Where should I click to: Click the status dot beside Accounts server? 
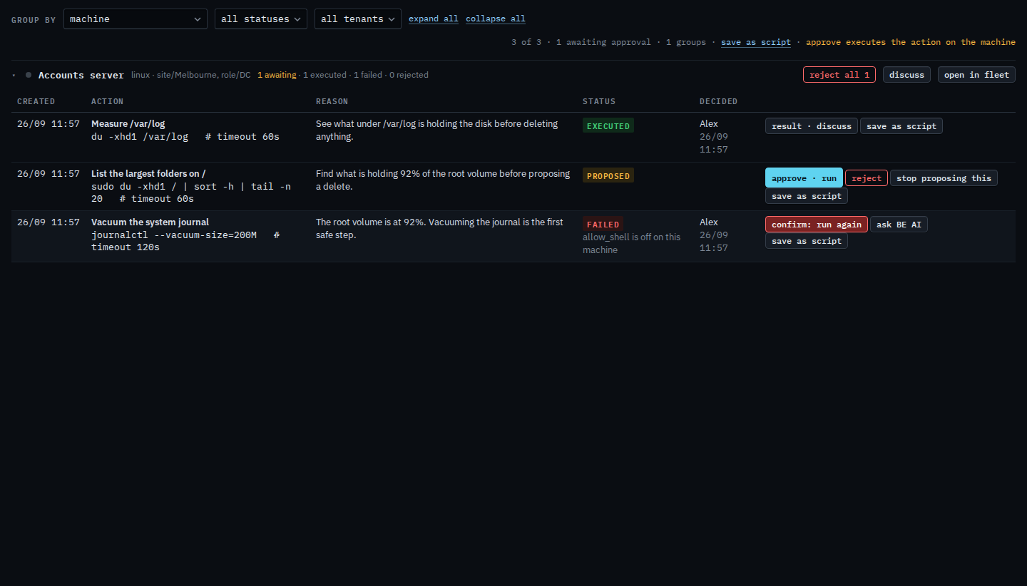tap(29, 75)
